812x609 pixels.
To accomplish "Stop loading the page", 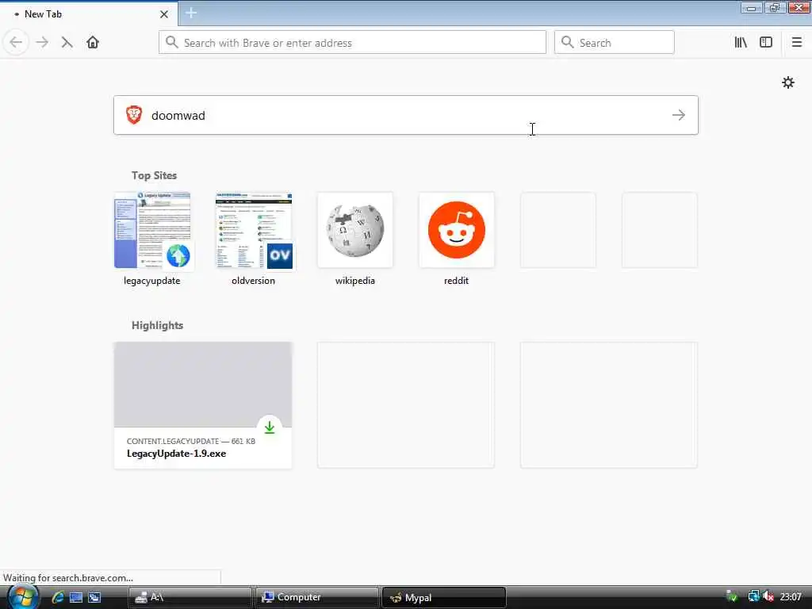I will pyautogui.click(x=67, y=43).
